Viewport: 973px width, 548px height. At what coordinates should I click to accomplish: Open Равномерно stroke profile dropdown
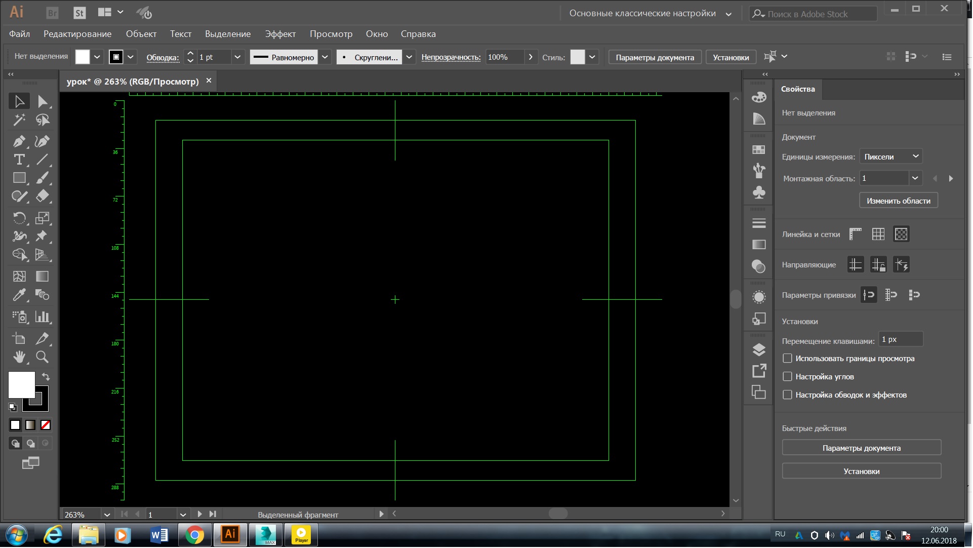coord(325,57)
